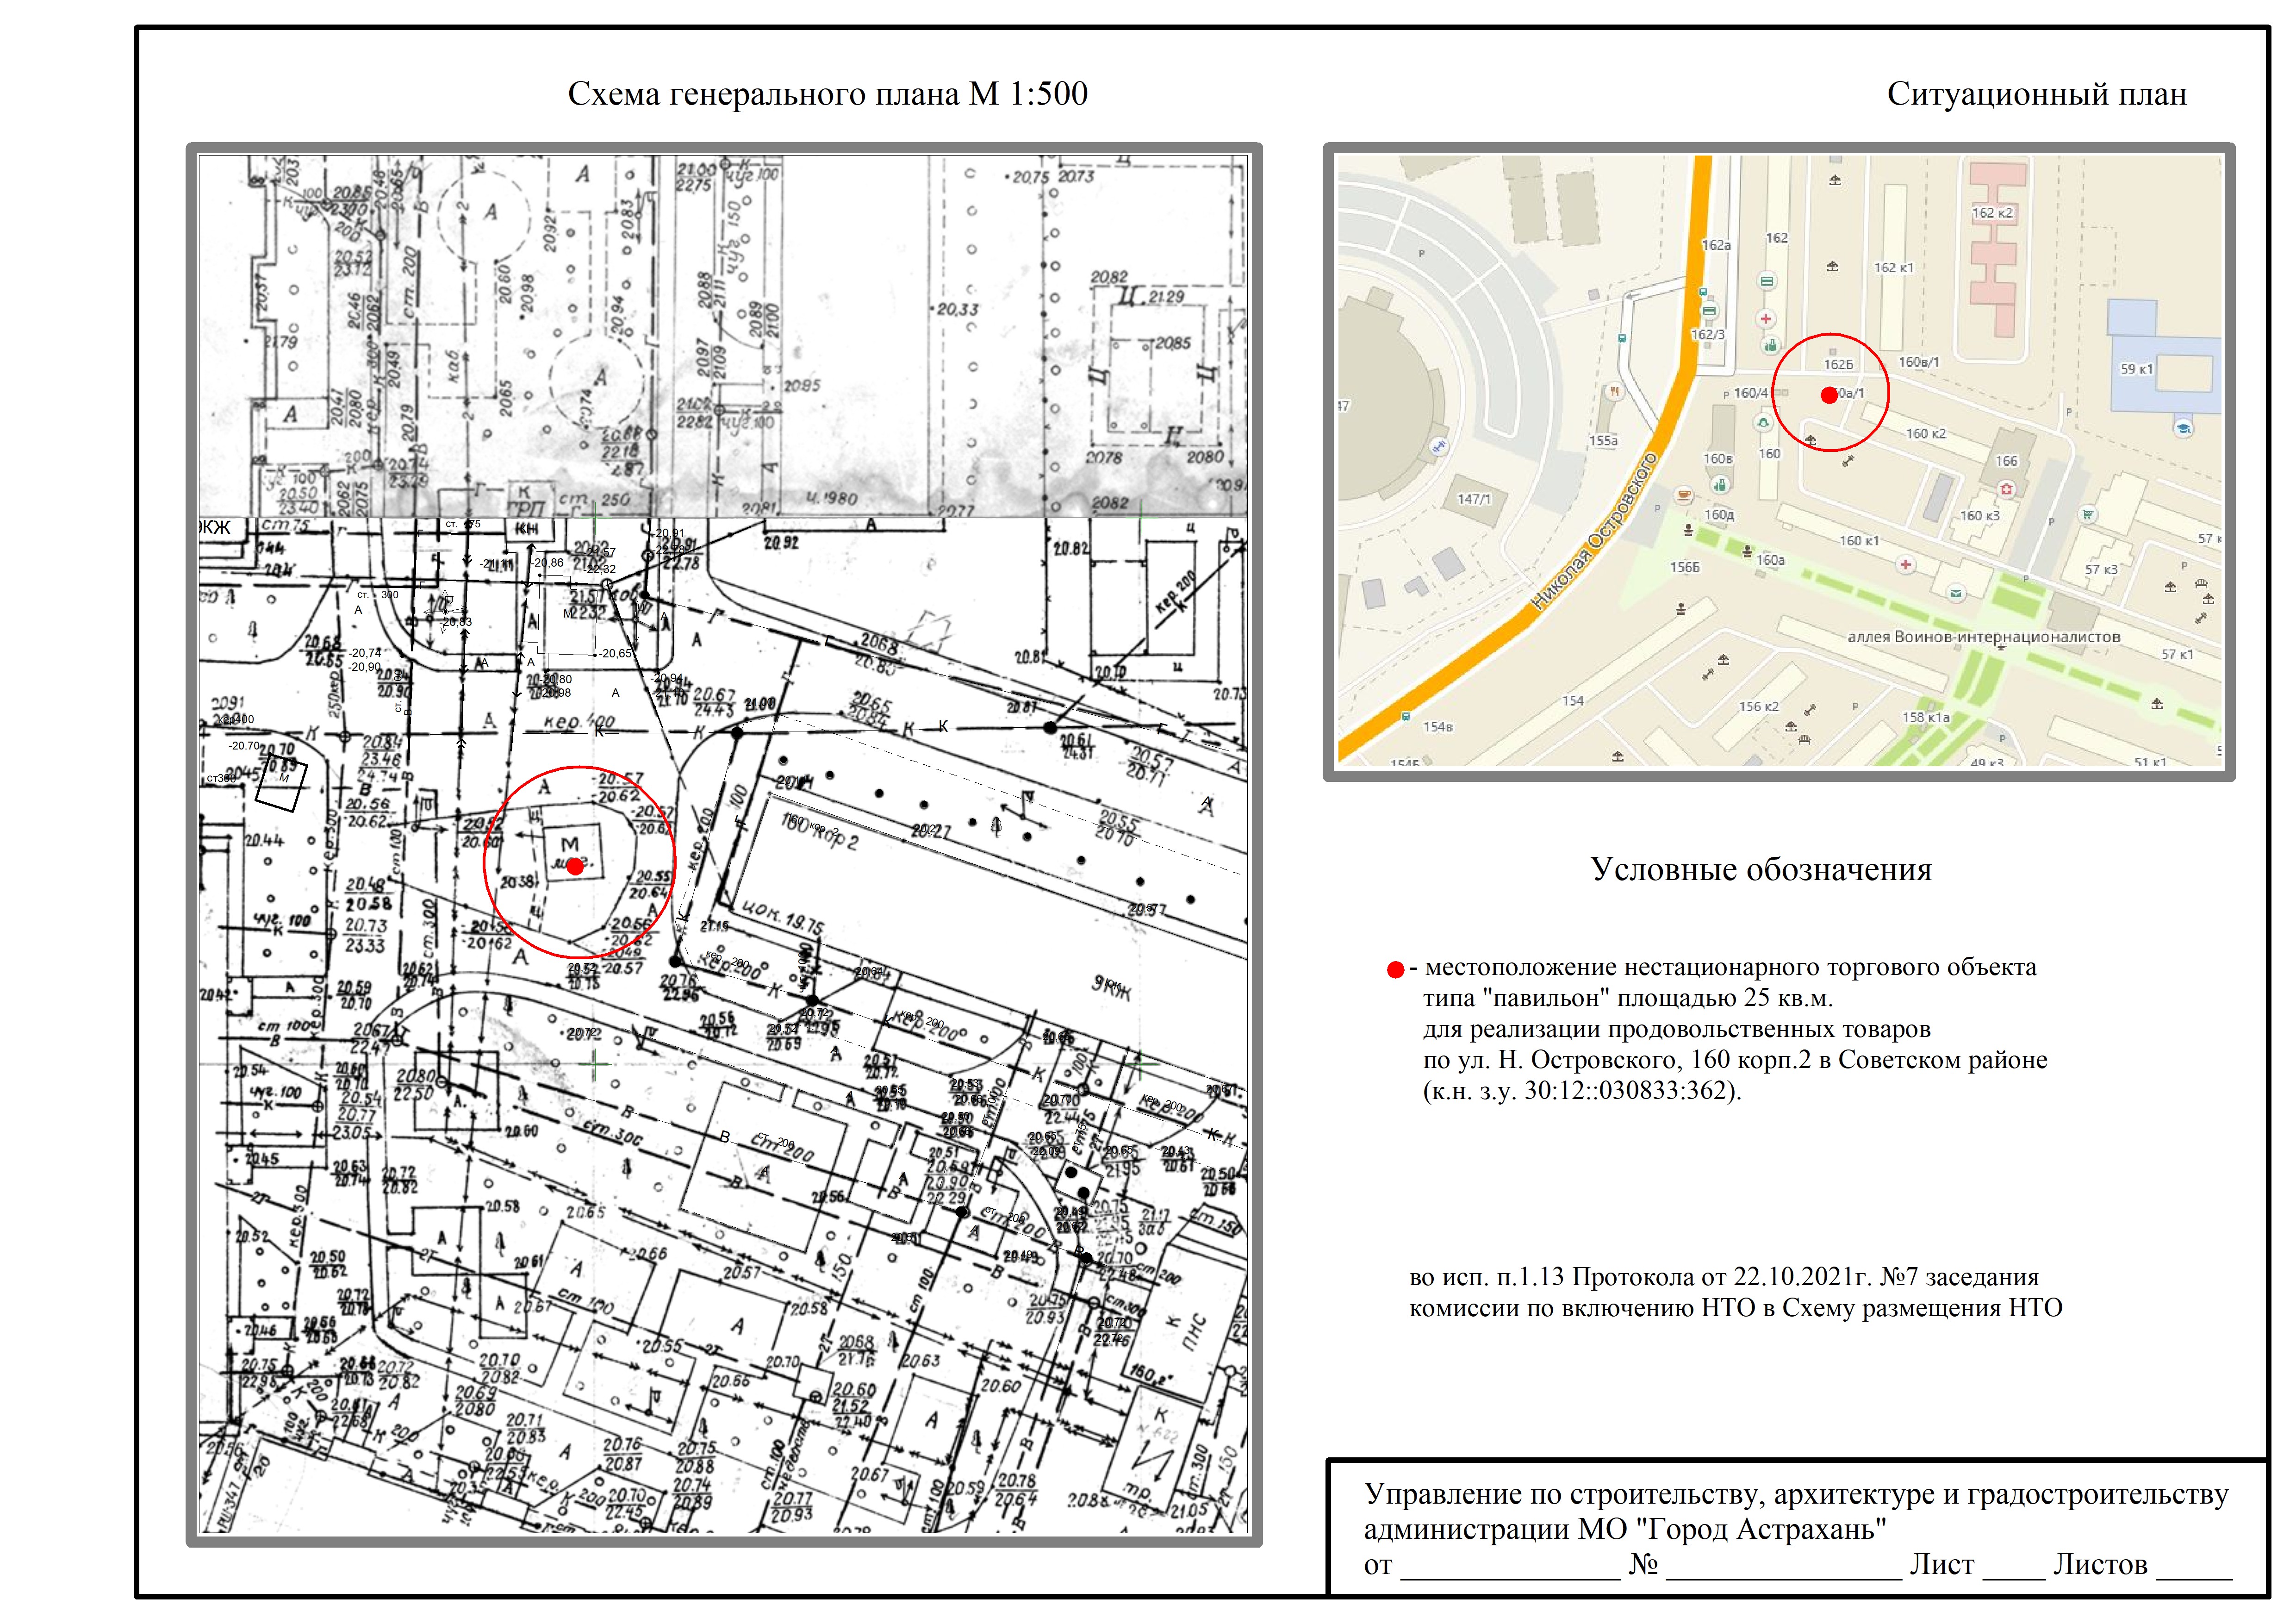Click the coffee cup icon near 160д

pos(1685,495)
